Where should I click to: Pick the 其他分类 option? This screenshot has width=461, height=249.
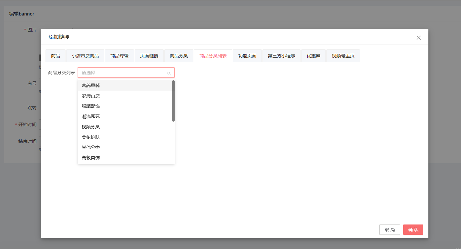(x=125, y=147)
